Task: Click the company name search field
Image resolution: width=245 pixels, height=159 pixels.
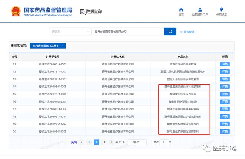Action: click(128, 32)
